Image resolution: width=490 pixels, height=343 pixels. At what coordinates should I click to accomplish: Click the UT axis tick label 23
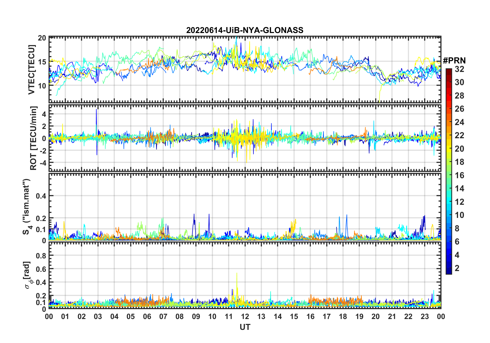point(425,317)
